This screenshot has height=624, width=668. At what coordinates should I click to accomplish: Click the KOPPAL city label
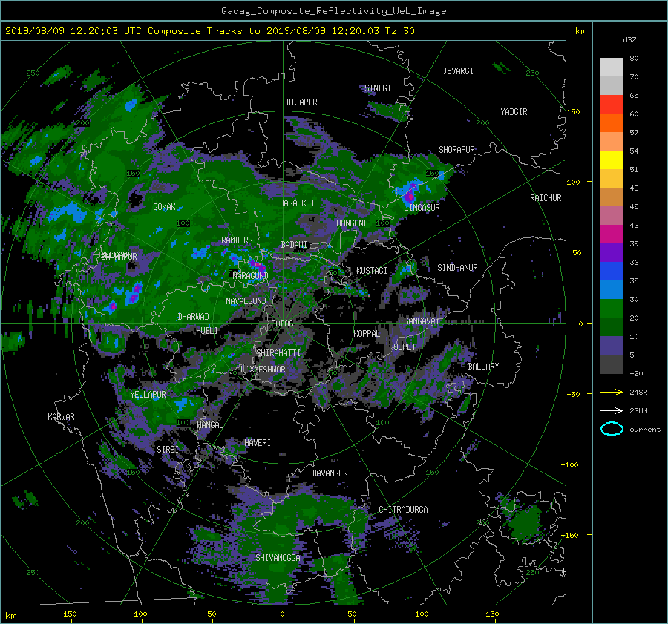click(x=367, y=334)
